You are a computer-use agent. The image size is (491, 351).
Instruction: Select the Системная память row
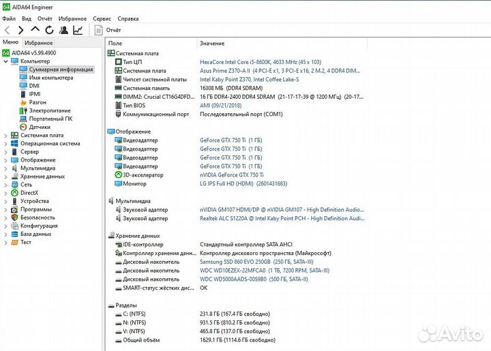(x=237, y=88)
